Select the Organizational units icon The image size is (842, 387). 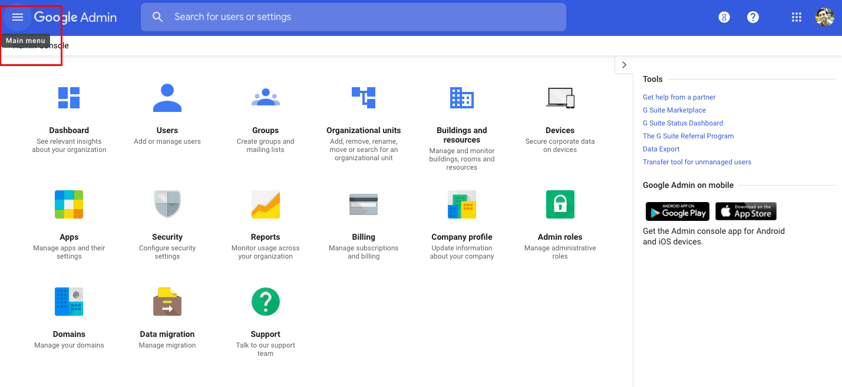pos(364,98)
